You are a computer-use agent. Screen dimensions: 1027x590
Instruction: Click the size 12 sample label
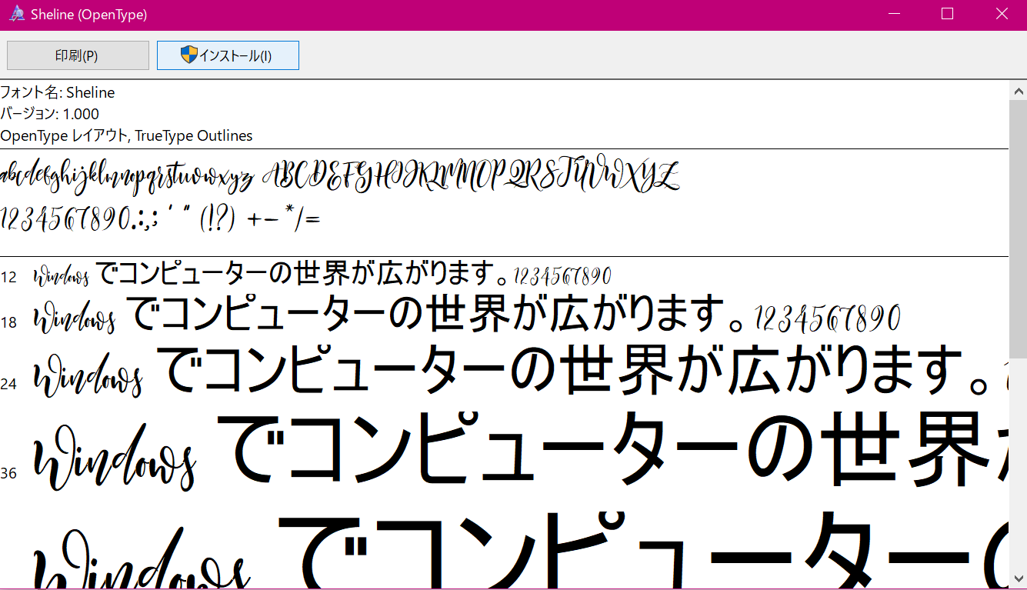[8, 277]
